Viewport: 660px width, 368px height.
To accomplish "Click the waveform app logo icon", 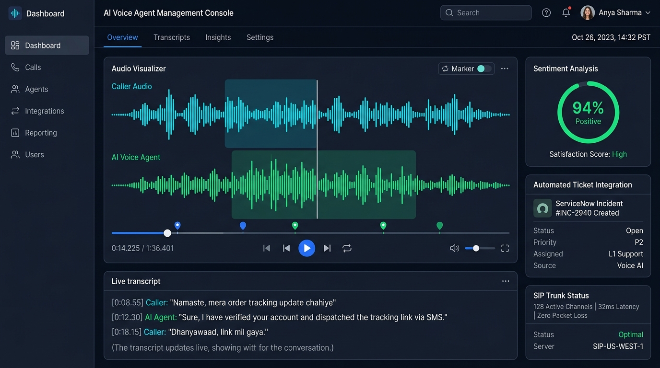I will (15, 13).
